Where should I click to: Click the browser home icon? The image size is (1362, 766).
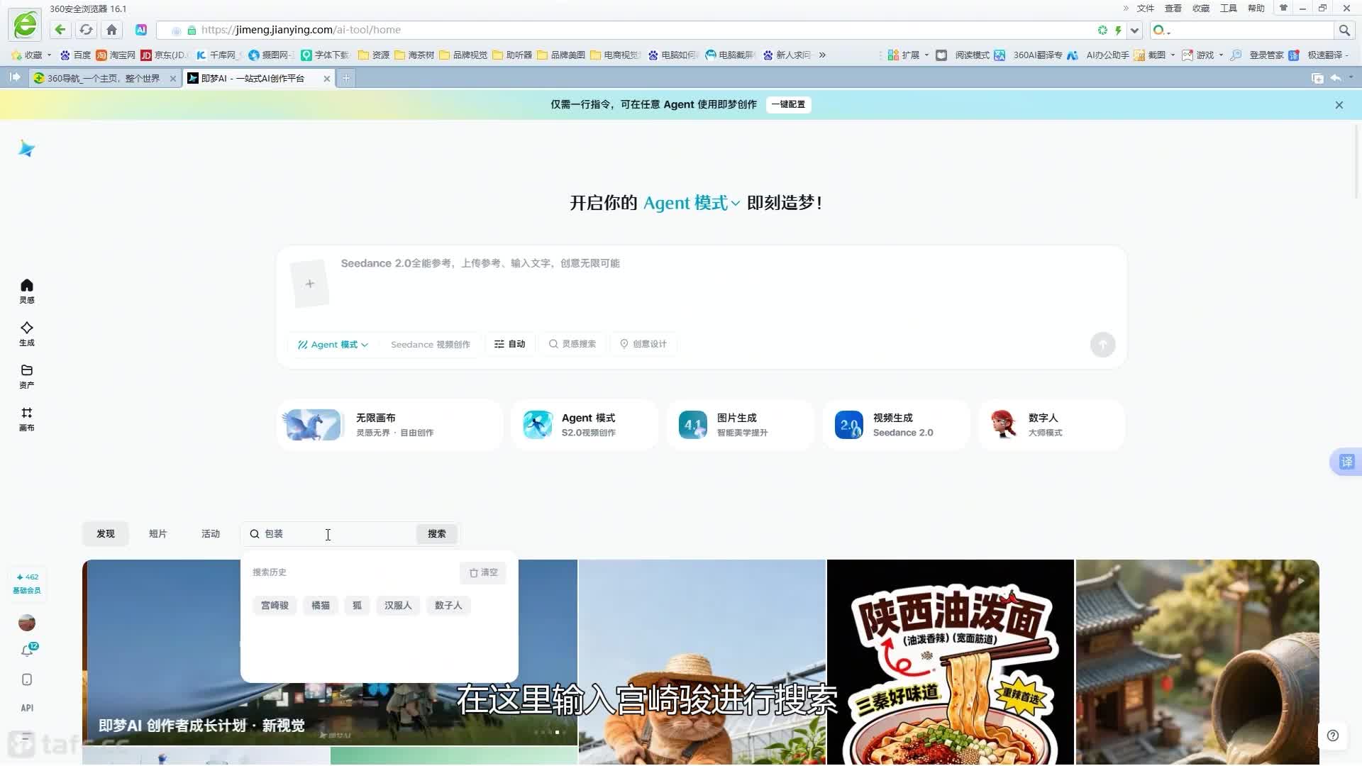click(111, 30)
